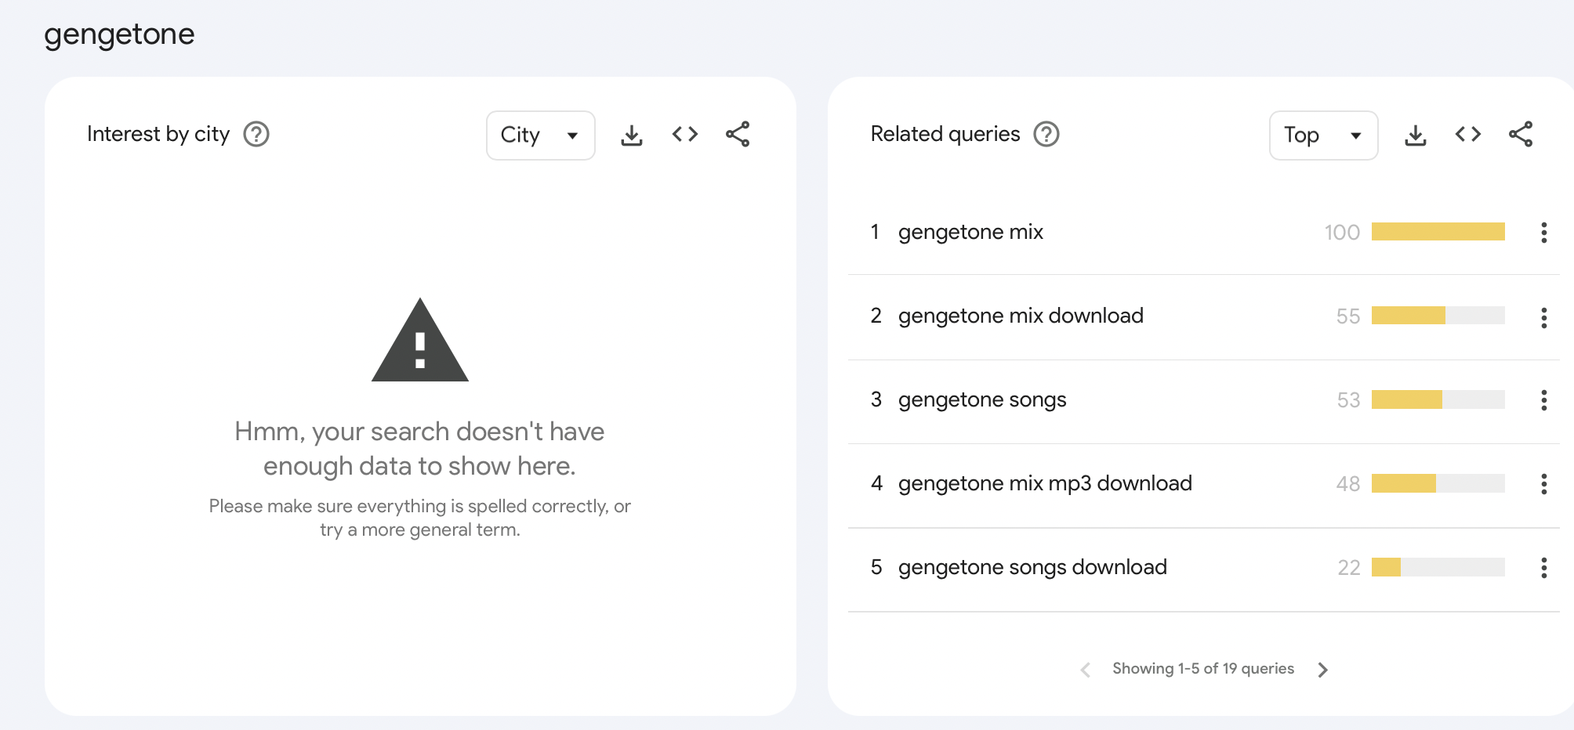This screenshot has width=1574, height=730.
Task: Open the gengetone mix mp3 download query
Action: pyautogui.click(x=1045, y=484)
